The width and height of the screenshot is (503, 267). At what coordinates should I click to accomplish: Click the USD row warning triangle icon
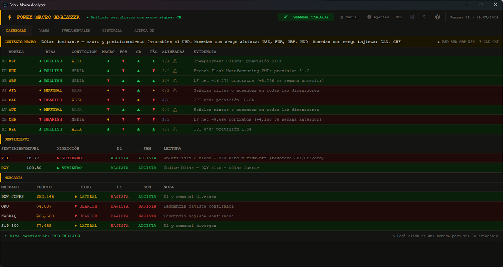175,61
